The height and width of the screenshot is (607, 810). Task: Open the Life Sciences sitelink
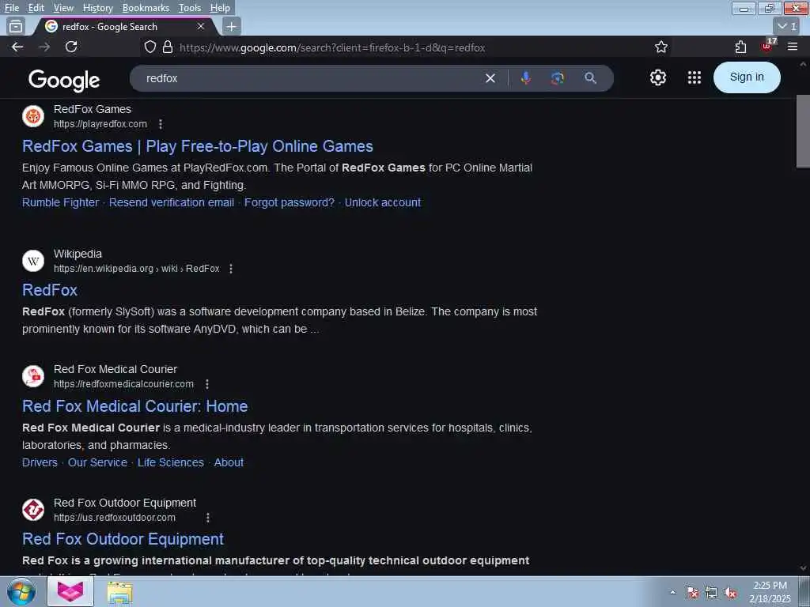[171, 462]
